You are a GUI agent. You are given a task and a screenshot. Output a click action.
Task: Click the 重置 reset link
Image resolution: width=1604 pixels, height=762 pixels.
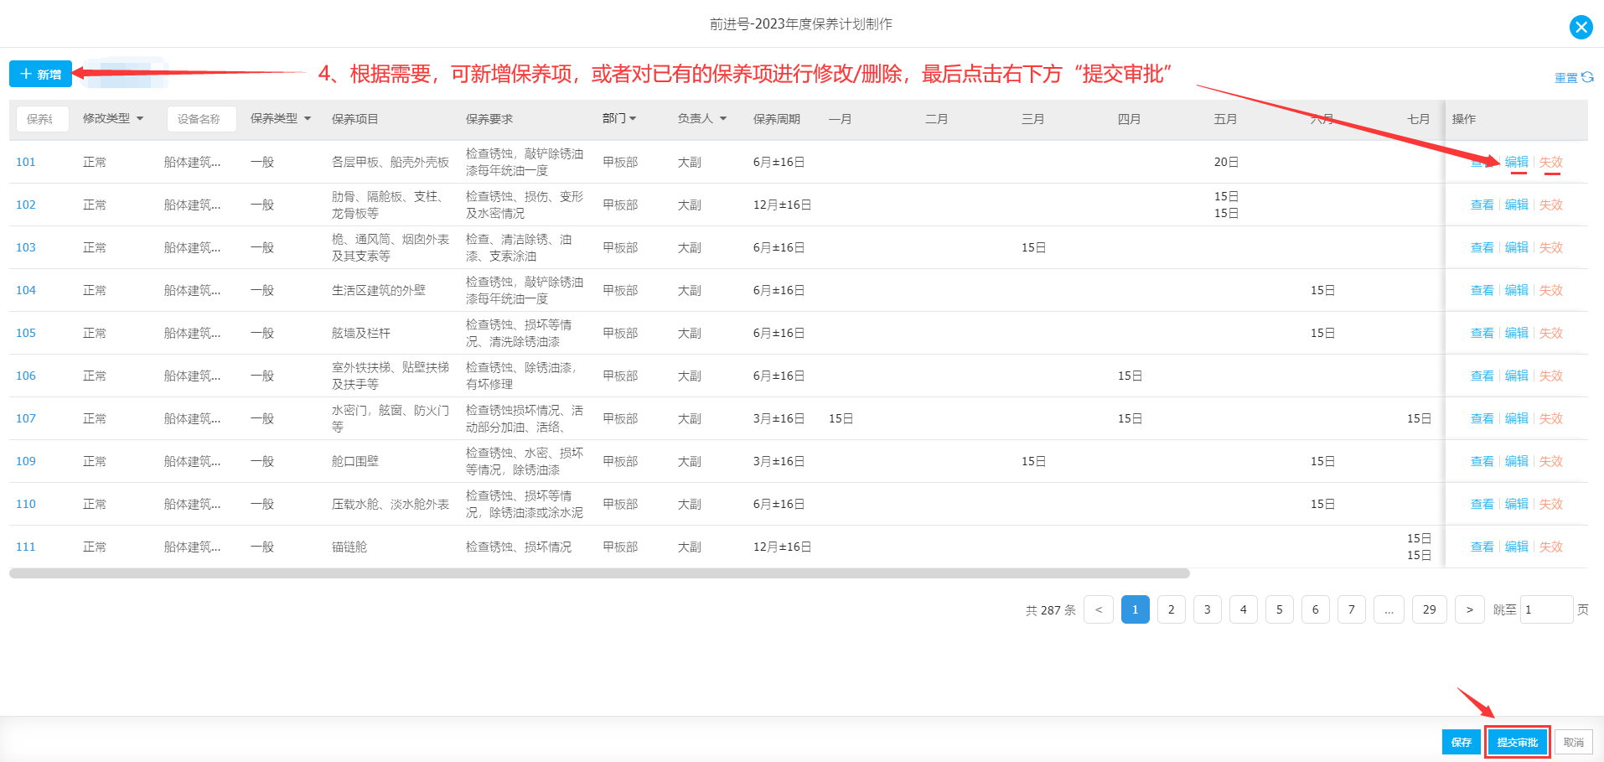[x=1566, y=78]
